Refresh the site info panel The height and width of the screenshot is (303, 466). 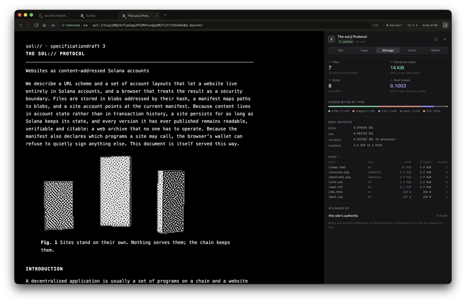tap(436, 39)
